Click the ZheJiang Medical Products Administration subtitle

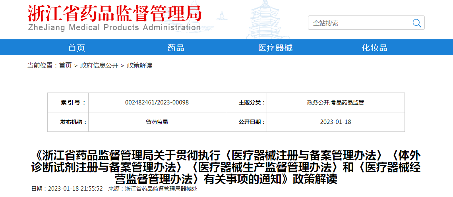pyautogui.click(x=114, y=28)
